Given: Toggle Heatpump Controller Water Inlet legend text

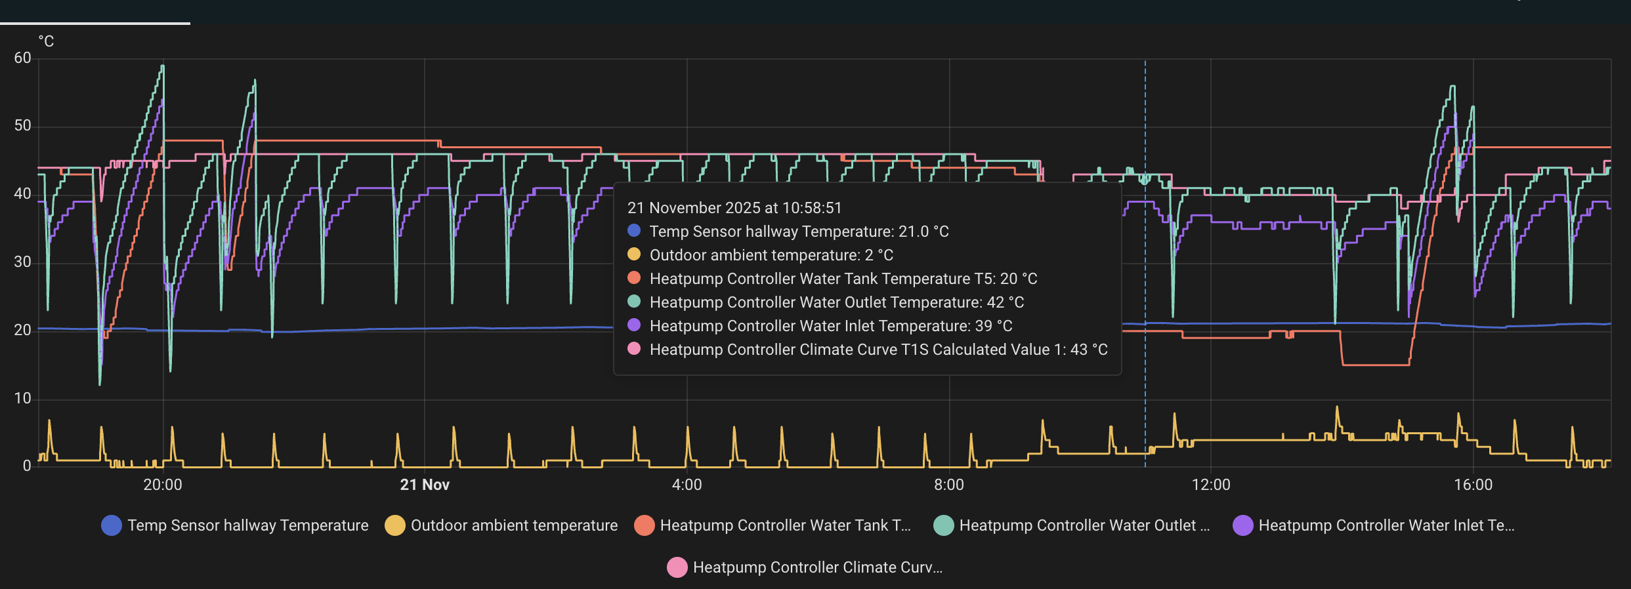Looking at the screenshot, I should coord(1386,525).
